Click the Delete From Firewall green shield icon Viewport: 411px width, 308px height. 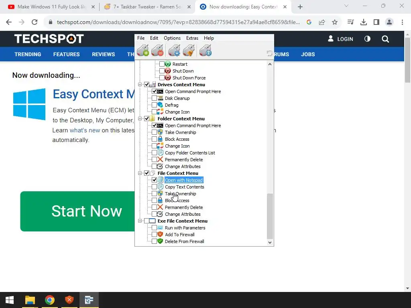tap(160, 241)
